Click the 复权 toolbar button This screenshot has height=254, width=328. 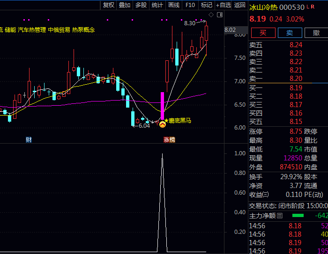[108, 5]
